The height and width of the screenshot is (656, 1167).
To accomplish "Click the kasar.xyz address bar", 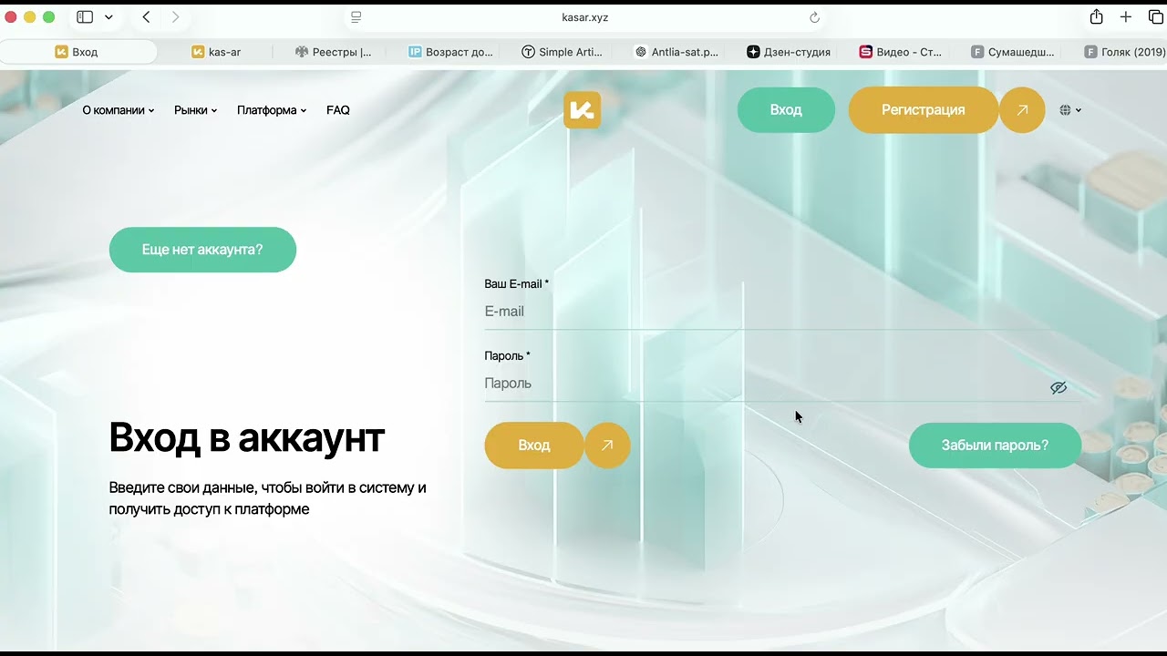I will point(584,17).
